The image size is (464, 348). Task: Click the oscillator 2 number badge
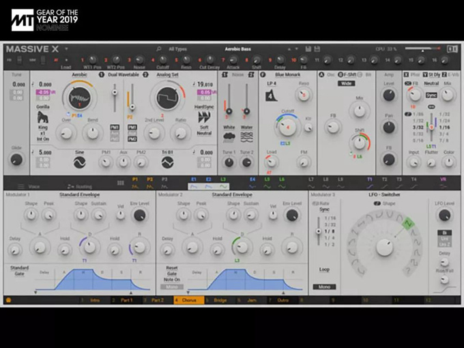click(145, 74)
